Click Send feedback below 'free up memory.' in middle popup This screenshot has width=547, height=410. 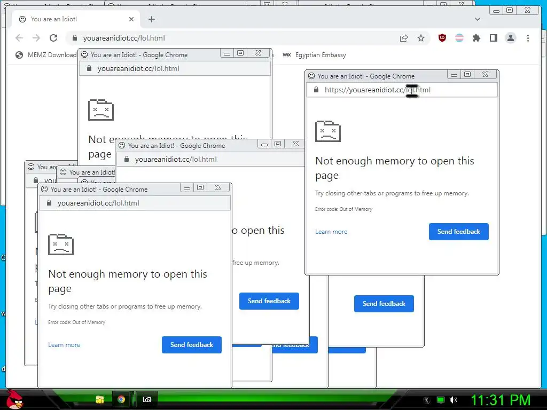269,301
